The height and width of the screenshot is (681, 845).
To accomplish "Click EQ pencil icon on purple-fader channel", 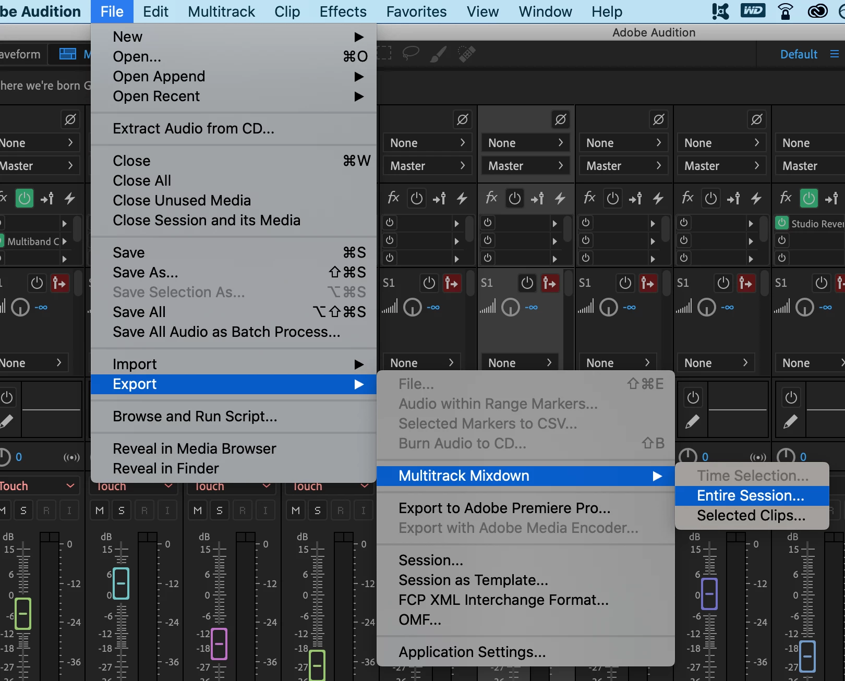I will pos(692,421).
